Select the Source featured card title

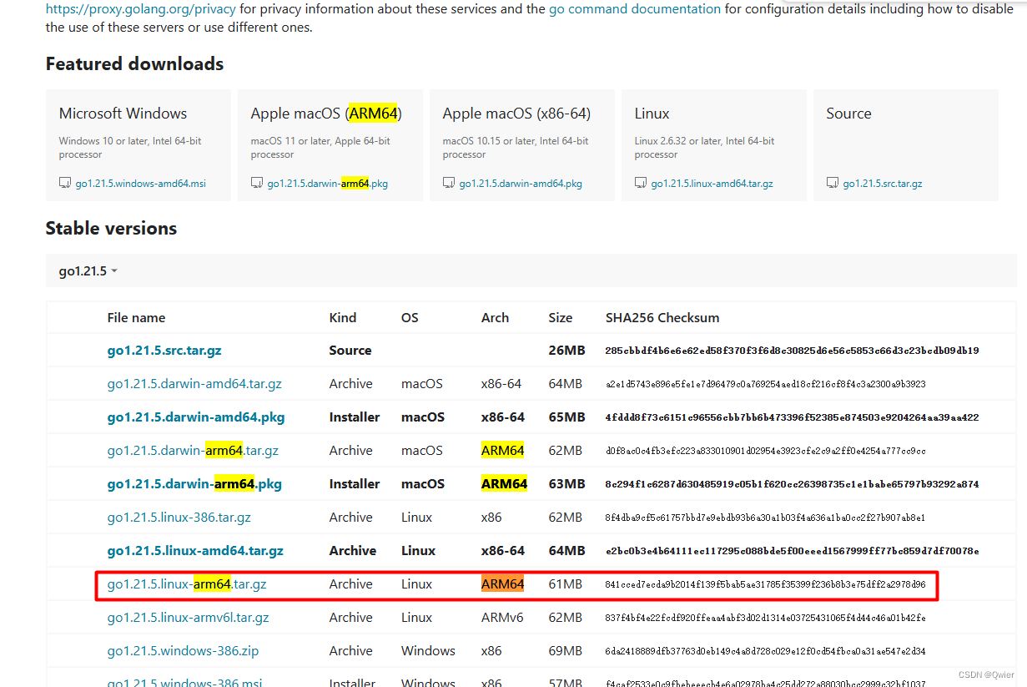point(848,114)
